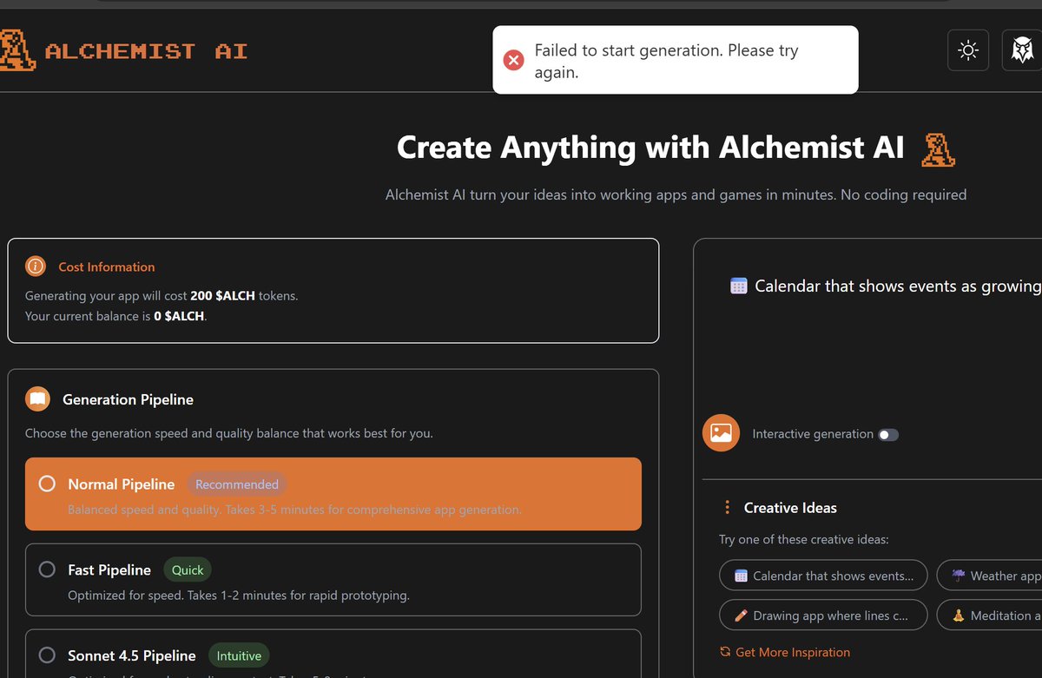
Task: Click the alchemist figure beside the headline
Action: [938, 148]
